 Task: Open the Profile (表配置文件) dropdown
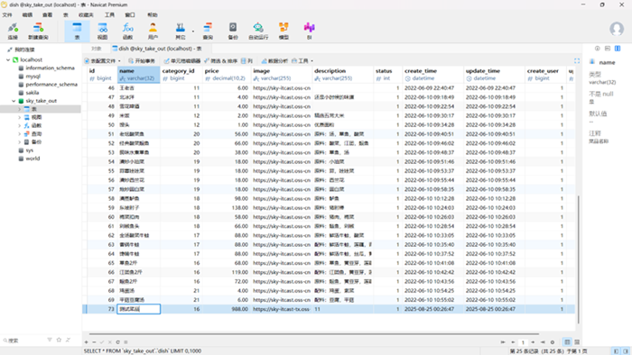tap(102, 60)
